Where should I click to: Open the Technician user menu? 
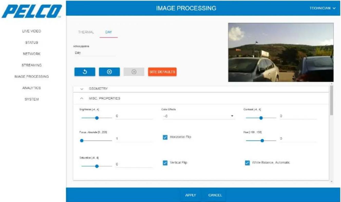click(x=323, y=8)
